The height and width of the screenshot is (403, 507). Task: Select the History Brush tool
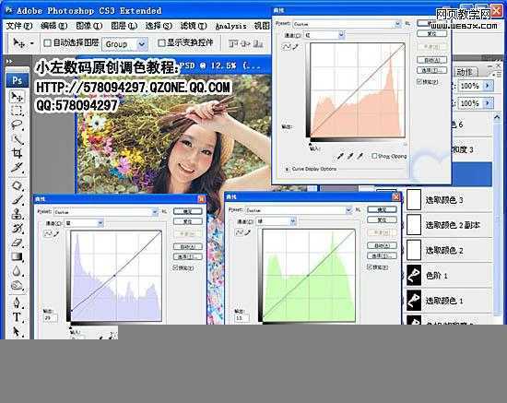pos(17,228)
